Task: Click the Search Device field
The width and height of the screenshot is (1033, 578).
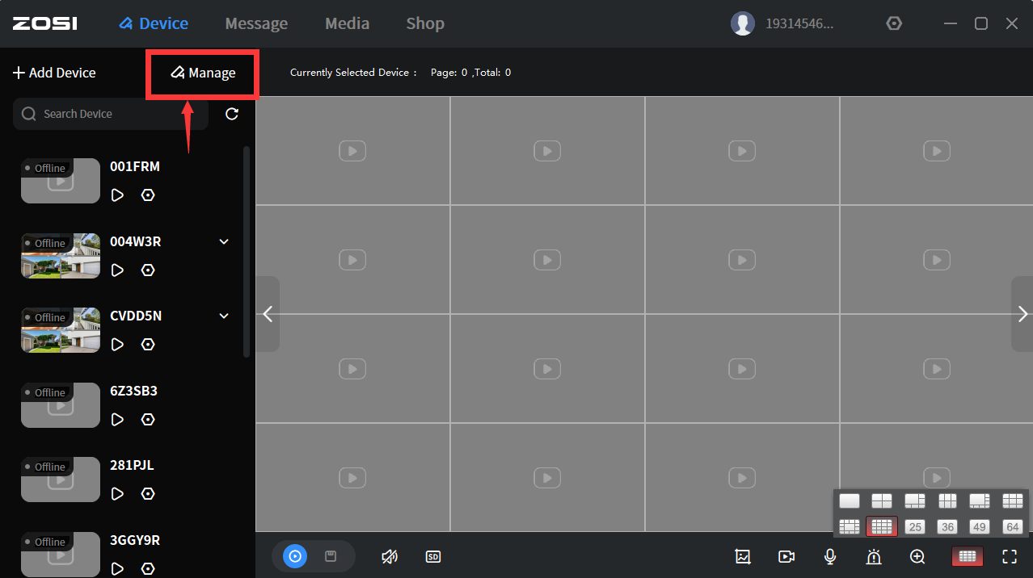Action: (x=111, y=114)
